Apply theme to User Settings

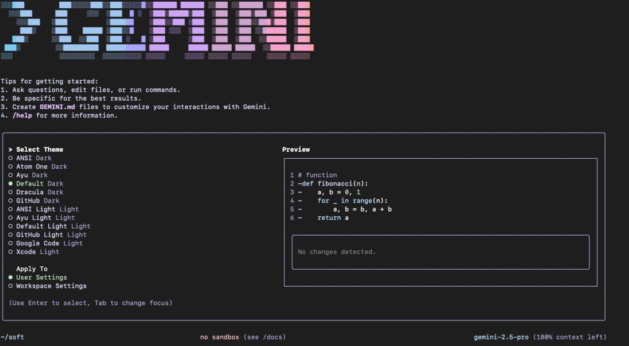pos(38,277)
